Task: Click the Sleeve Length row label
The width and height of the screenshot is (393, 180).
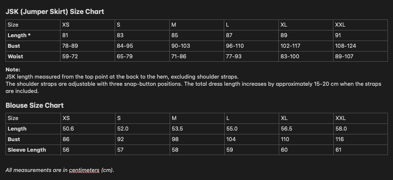Action: [x=27, y=150]
